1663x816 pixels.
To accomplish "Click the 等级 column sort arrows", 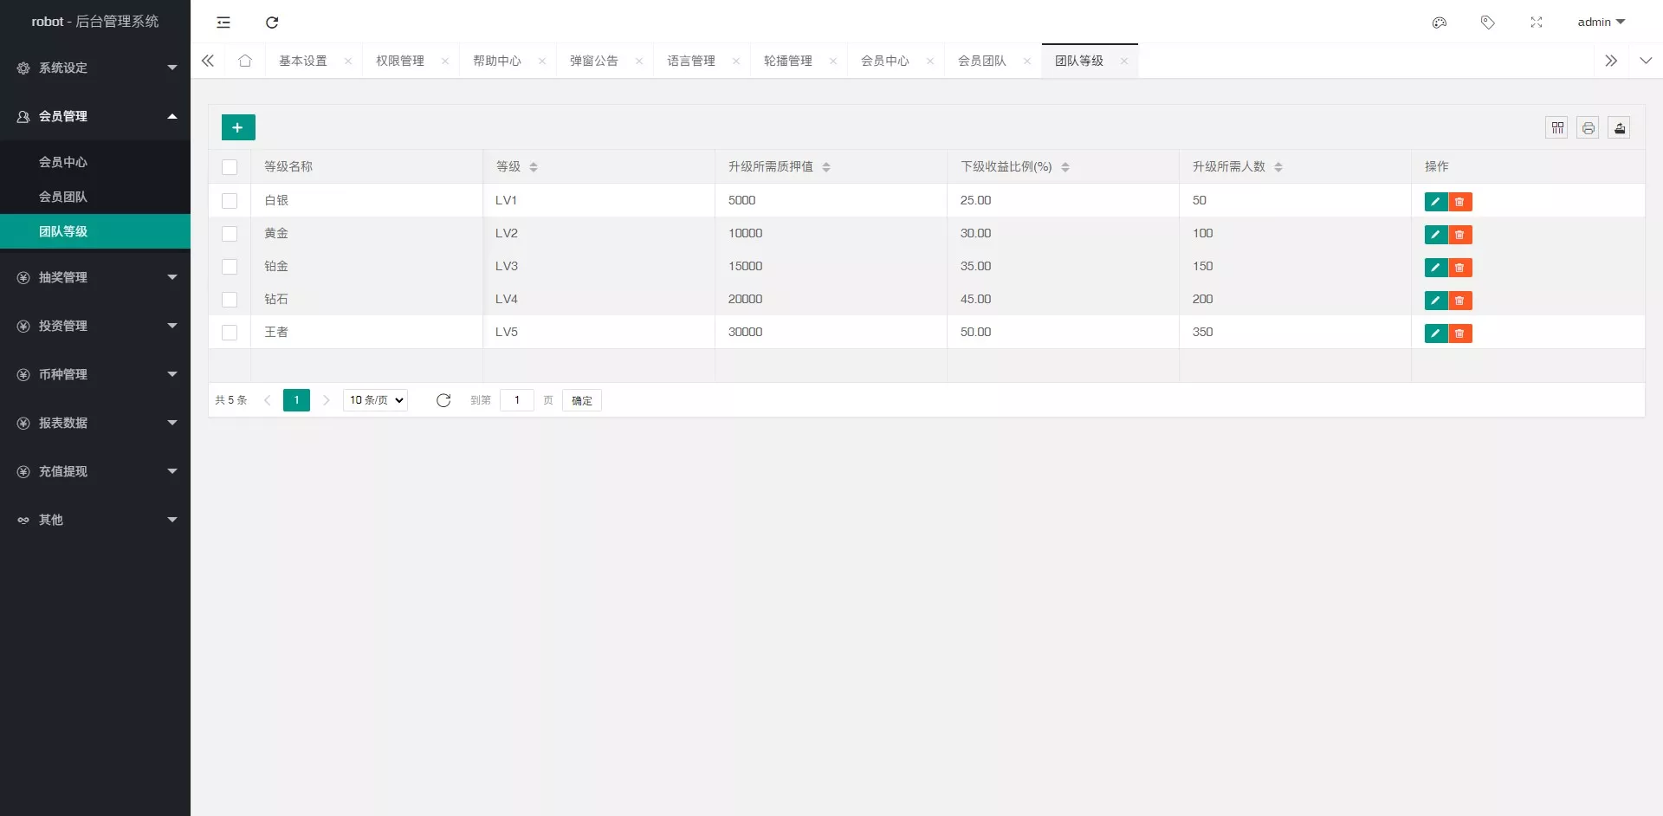I will [534, 166].
